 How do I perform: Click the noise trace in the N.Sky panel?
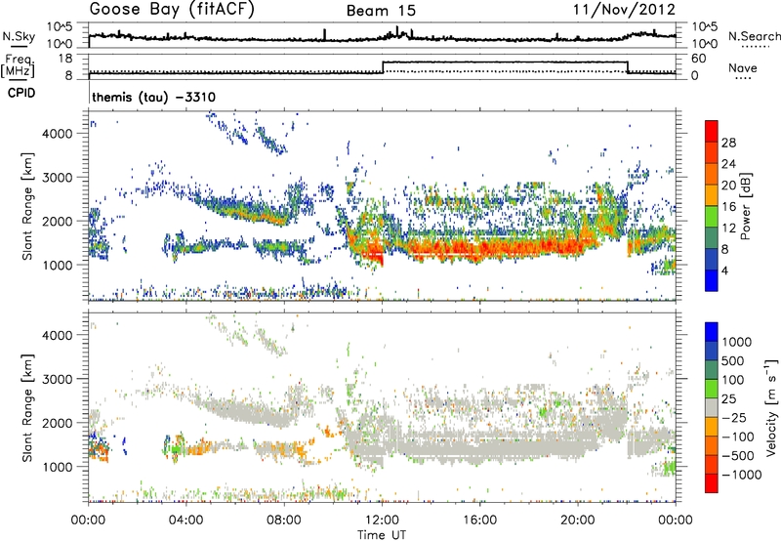point(382,36)
